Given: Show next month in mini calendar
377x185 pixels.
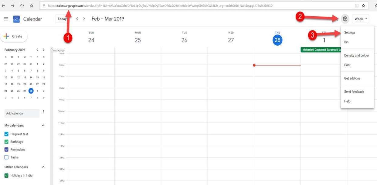Looking at the screenshot, I should click(44, 50).
